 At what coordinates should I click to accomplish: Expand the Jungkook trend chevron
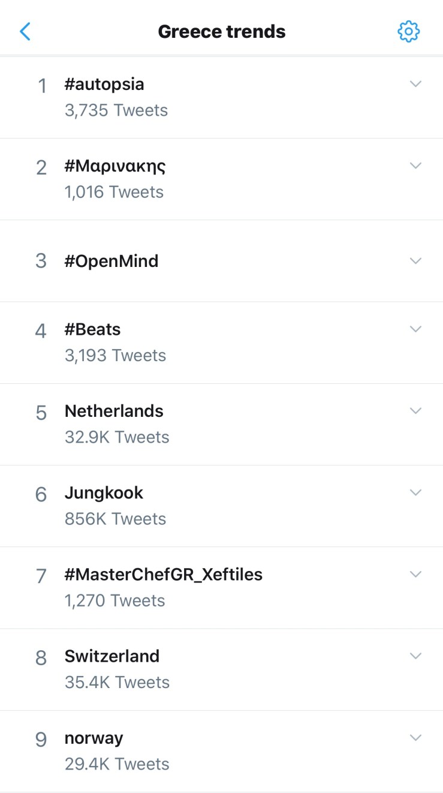point(415,492)
